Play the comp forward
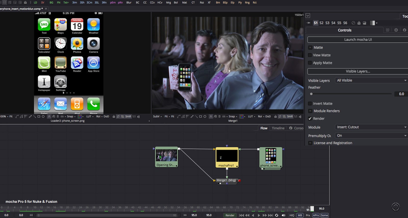The image size is (408, 218). coord(259,215)
